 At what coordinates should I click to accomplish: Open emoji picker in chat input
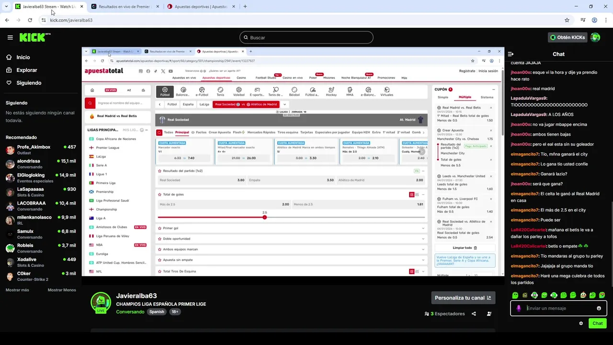599,308
